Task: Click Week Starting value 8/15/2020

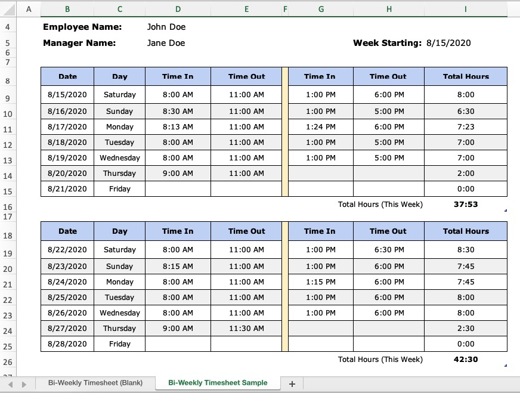Action: point(448,43)
